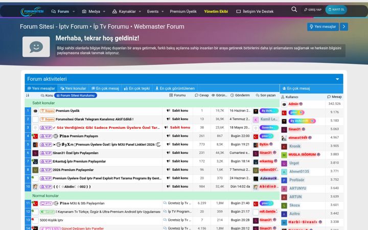Click the Harbi-Sivaslı user avatar
The height and width of the screenshot is (230, 368).
pyautogui.click(x=284, y=222)
